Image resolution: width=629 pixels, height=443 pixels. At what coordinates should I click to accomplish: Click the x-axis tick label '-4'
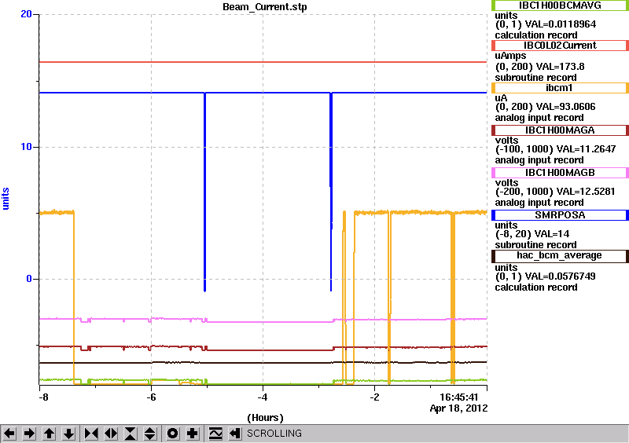coord(263,397)
